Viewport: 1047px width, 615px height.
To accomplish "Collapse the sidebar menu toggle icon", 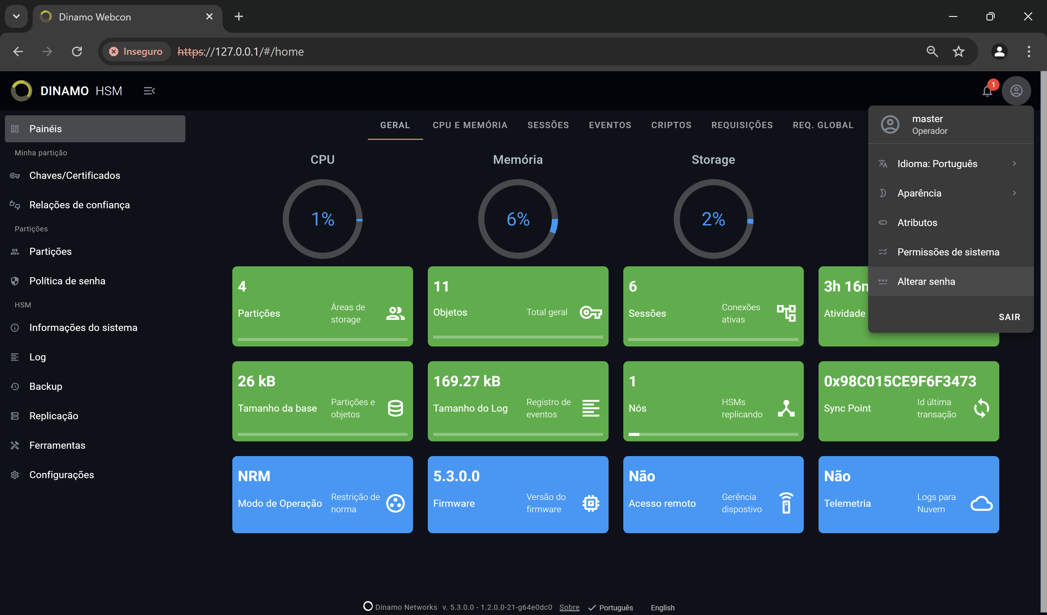I will click(149, 91).
